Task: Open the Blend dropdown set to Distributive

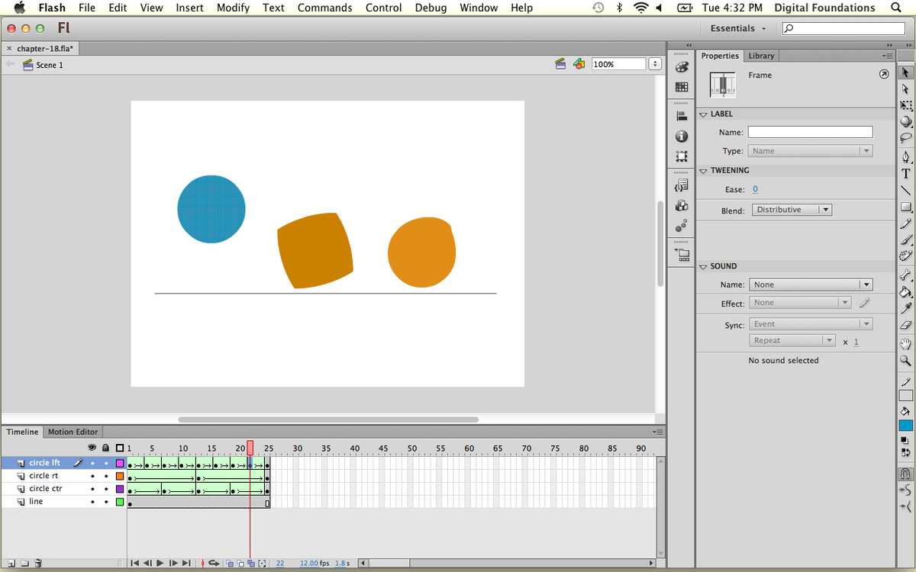Action: (792, 210)
